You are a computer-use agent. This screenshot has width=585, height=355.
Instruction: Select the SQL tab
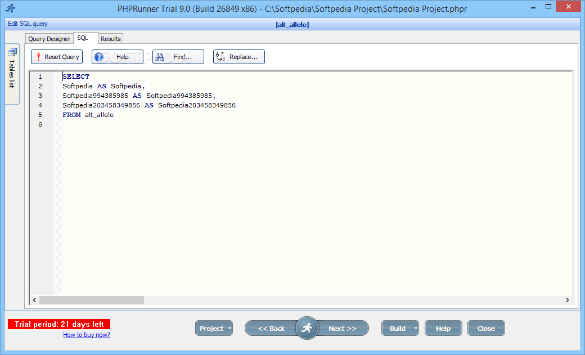tap(85, 38)
